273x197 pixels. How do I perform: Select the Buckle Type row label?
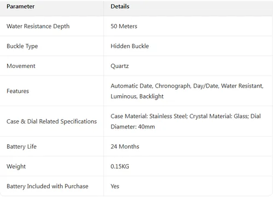[22, 46]
